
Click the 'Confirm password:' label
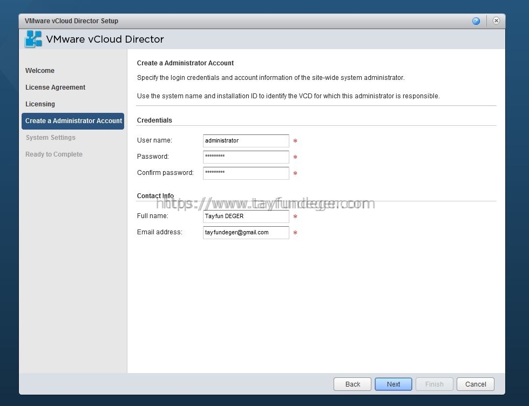click(165, 172)
